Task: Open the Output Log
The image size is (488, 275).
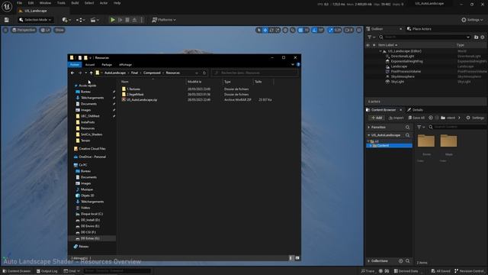Action: pos(47,271)
